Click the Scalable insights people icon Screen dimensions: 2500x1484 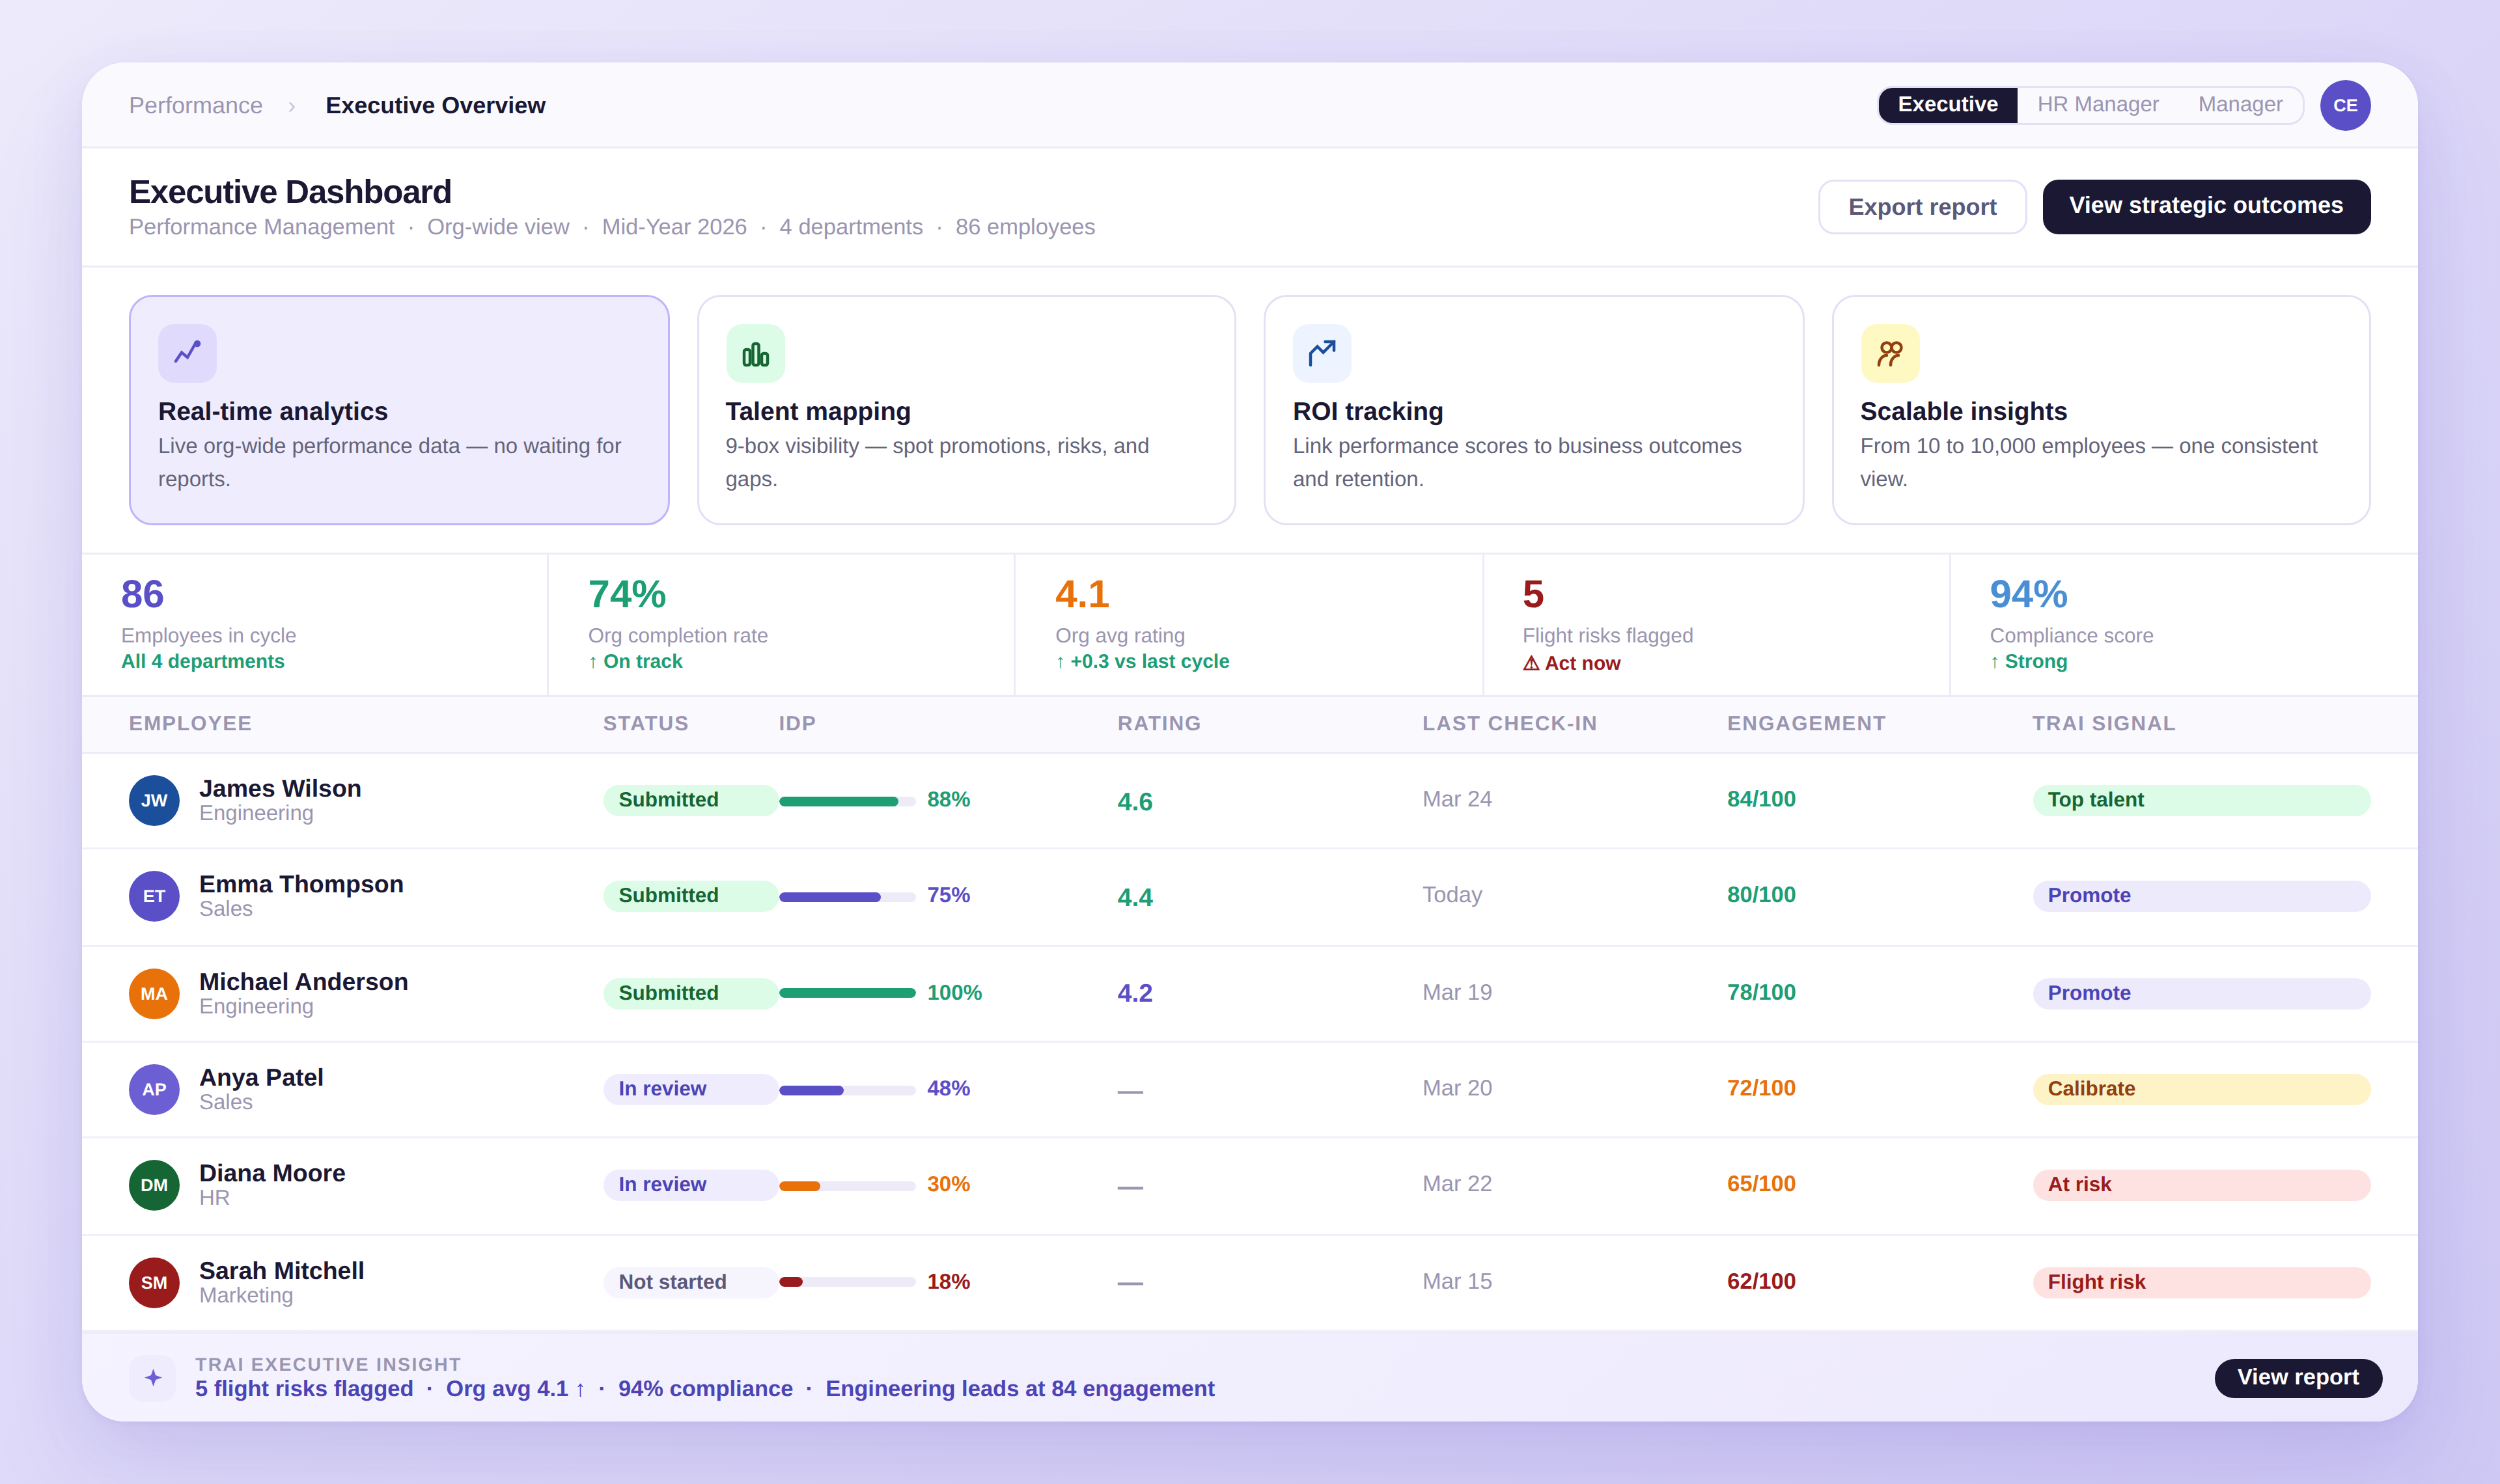[x=1889, y=353]
